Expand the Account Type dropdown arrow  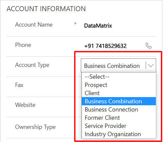[151, 66]
